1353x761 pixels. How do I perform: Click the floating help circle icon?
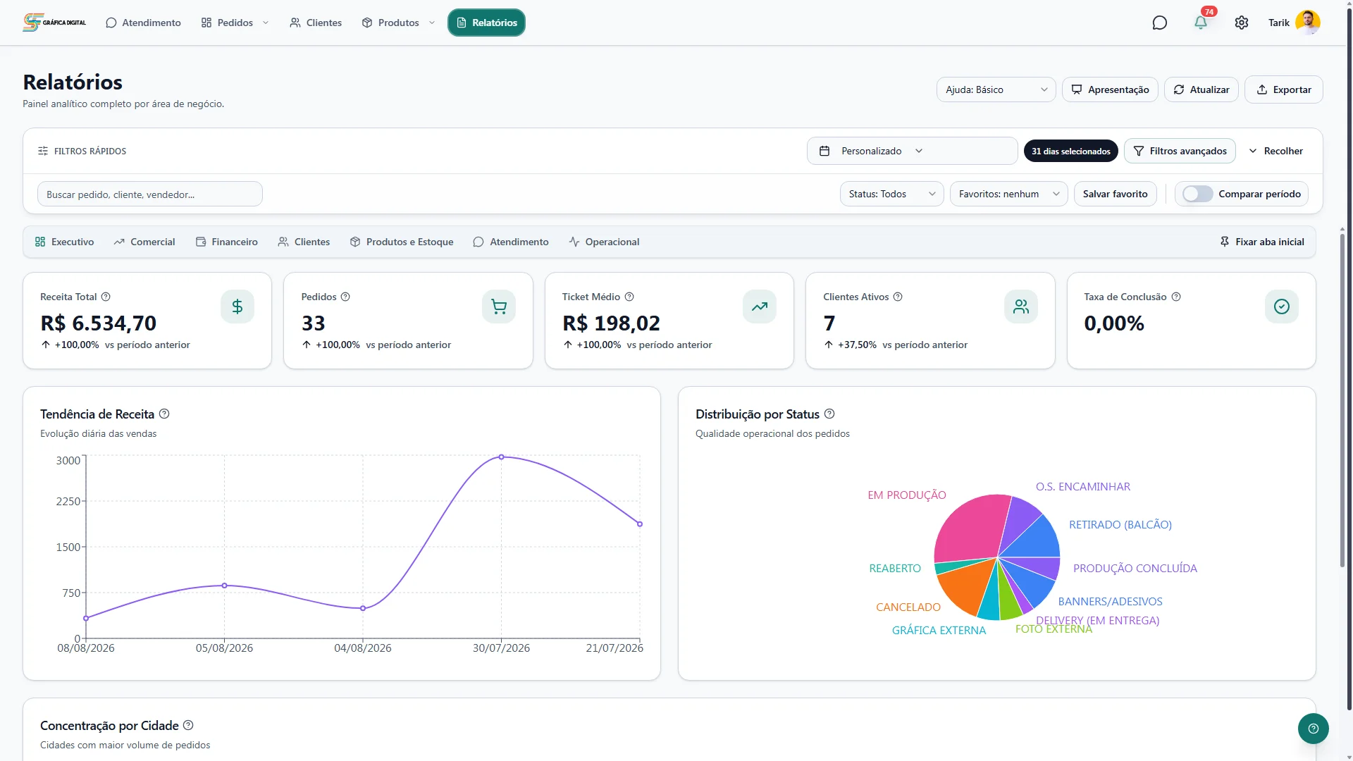1313,729
